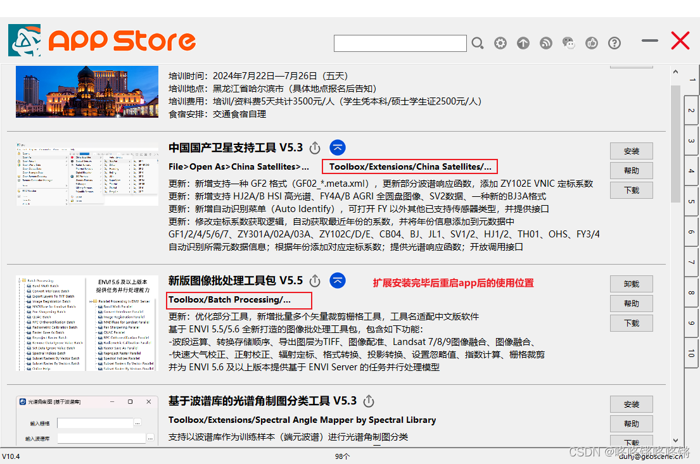Click the search input field
Screen dimensions: 700x464
click(400, 43)
